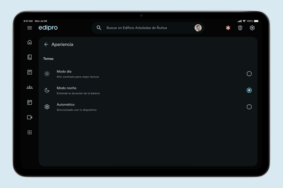Go to Home in the sidebar
This screenshot has height=188, width=283.
pos(30,42)
